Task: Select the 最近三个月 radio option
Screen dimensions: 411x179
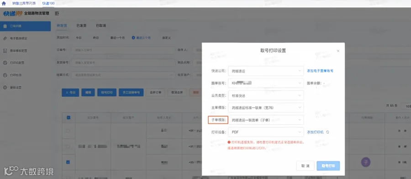Action: pyautogui.click(x=133, y=38)
